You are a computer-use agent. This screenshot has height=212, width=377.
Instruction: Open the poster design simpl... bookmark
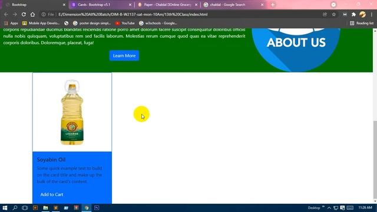[92, 23]
